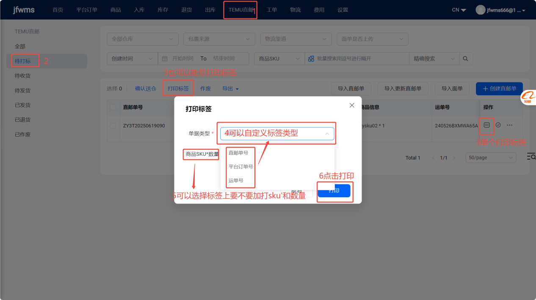The height and width of the screenshot is (300, 536).
Task: Click the jfwms logo
Action: click(x=23, y=10)
